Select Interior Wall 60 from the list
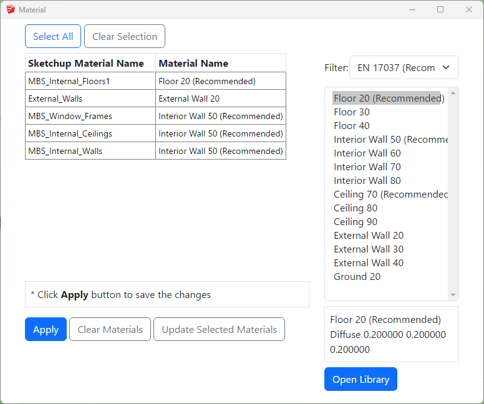 click(x=367, y=153)
